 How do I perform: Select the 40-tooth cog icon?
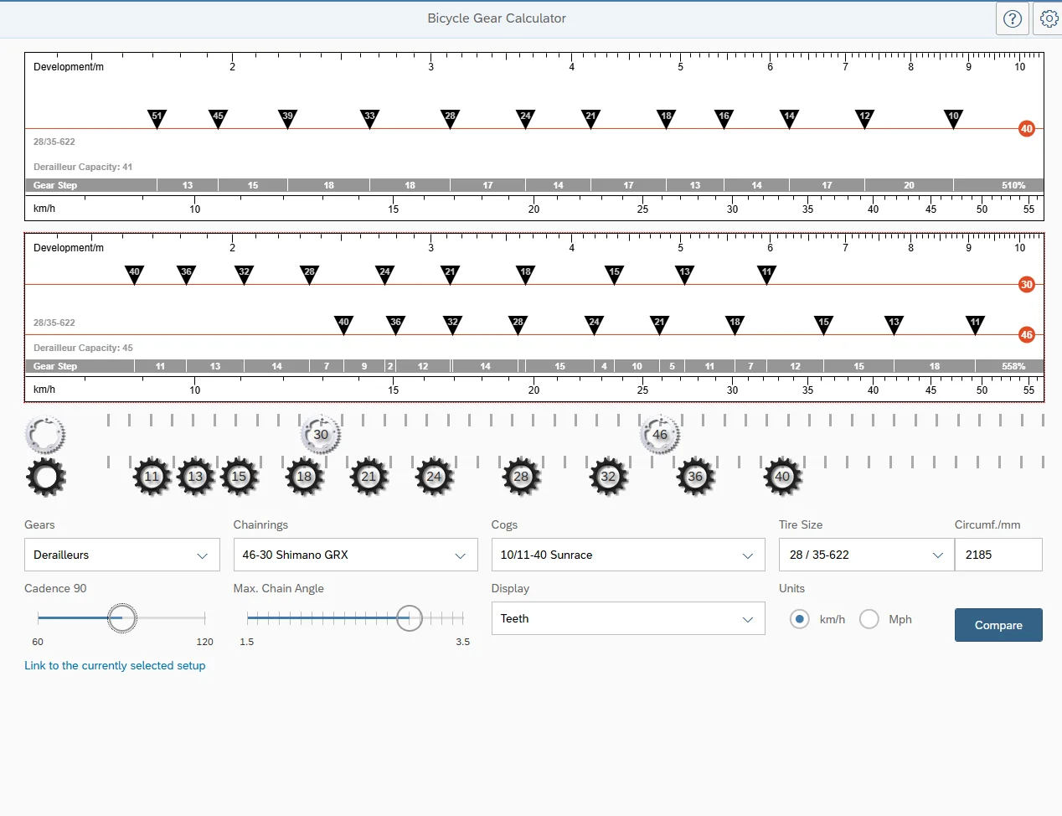pos(782,477)
